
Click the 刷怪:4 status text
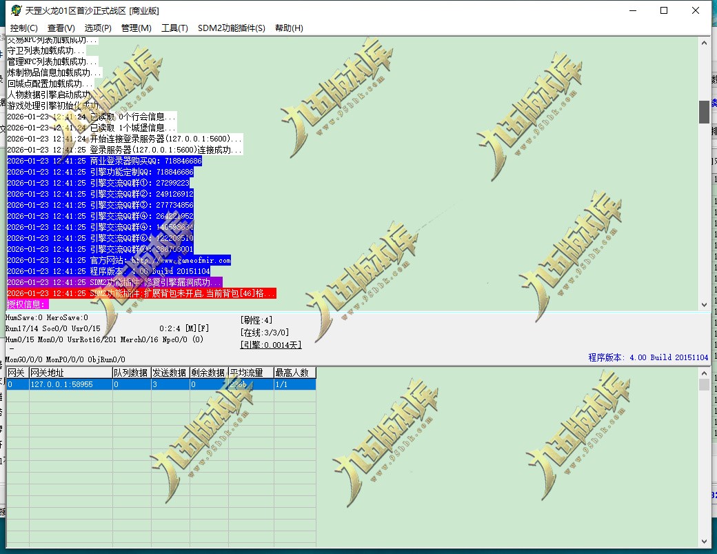click(x=256, y=320)
